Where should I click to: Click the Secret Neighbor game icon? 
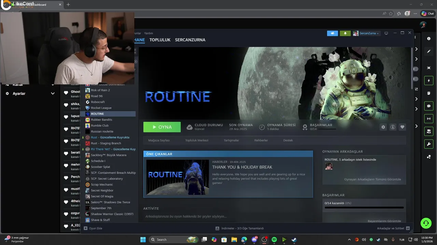pyautogui.click(x=88, y=191)
